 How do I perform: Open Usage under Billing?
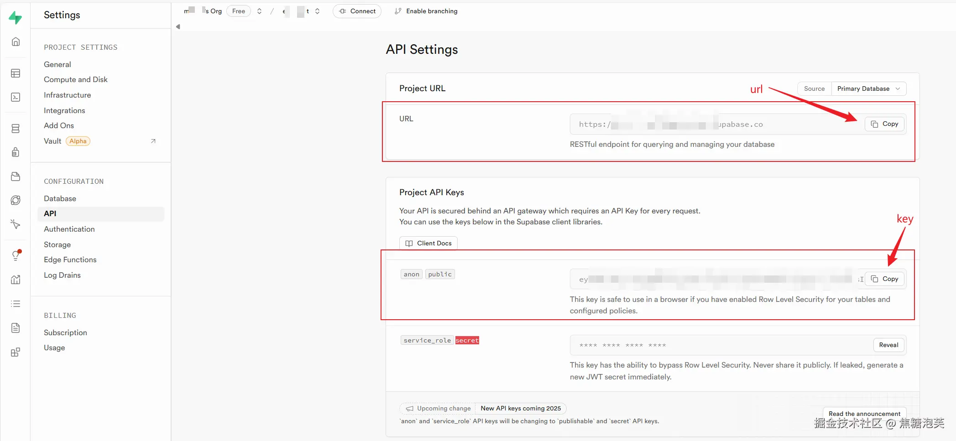[x=54, y=348]
